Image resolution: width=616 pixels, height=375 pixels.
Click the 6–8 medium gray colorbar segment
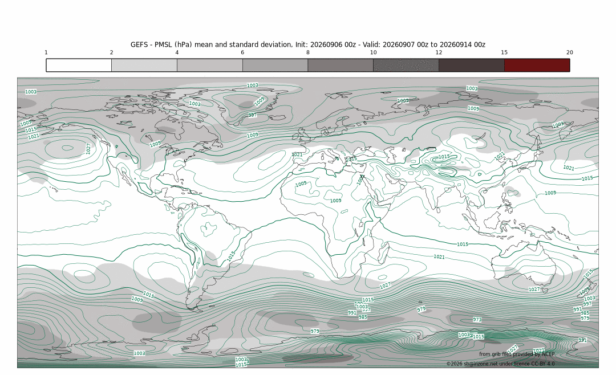tap(275, 65)
